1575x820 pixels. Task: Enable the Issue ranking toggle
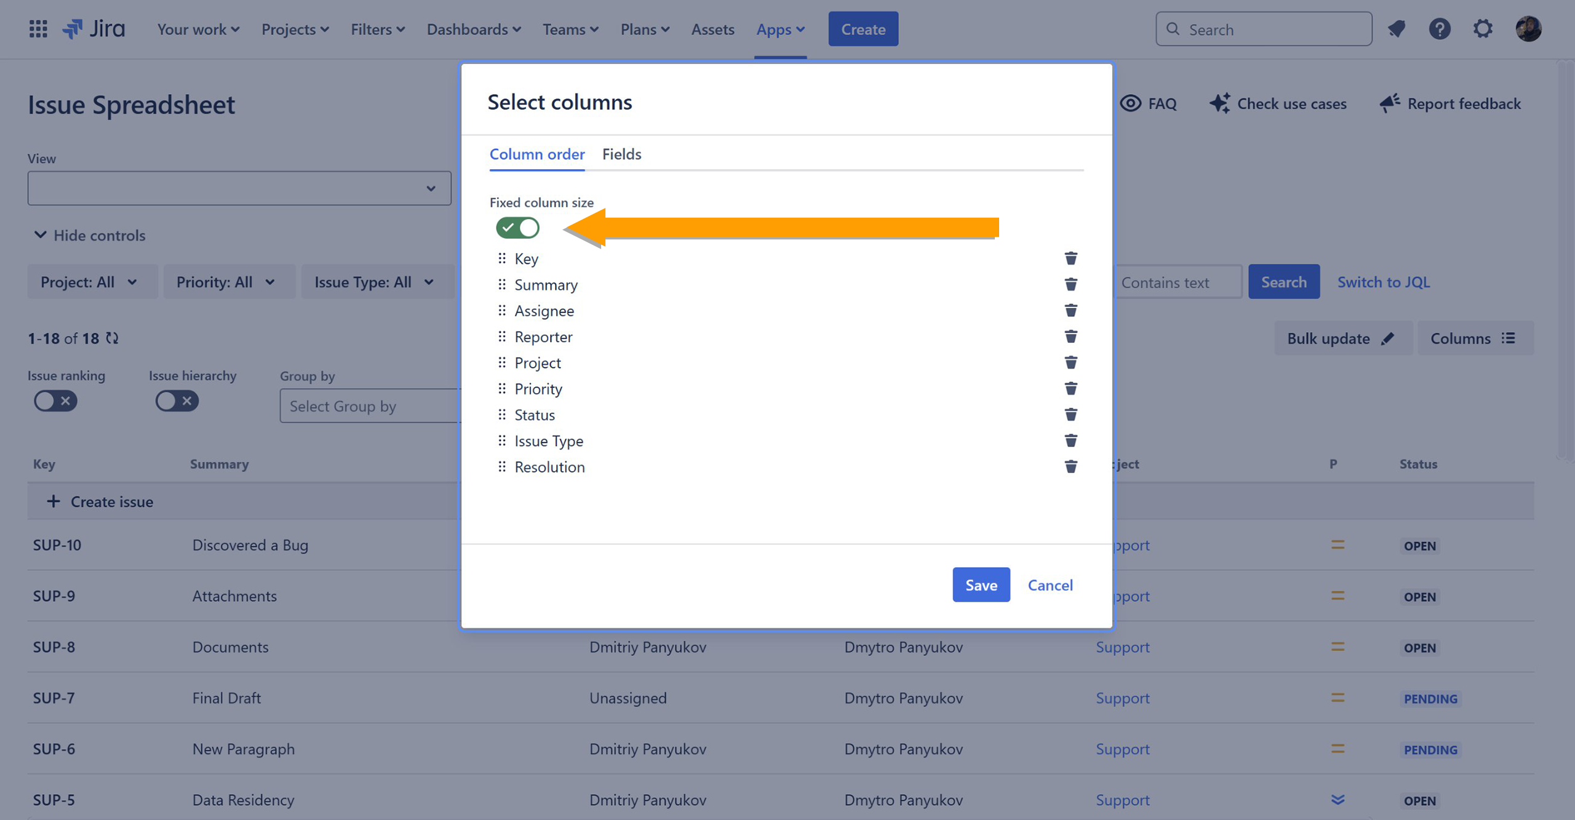[x=55, y=401]
